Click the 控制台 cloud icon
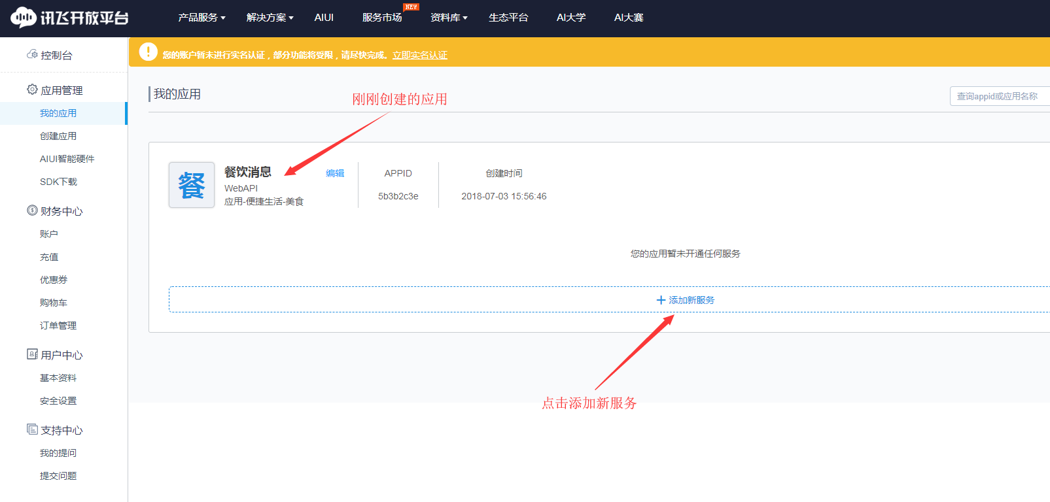 click(x=32, y=54)
